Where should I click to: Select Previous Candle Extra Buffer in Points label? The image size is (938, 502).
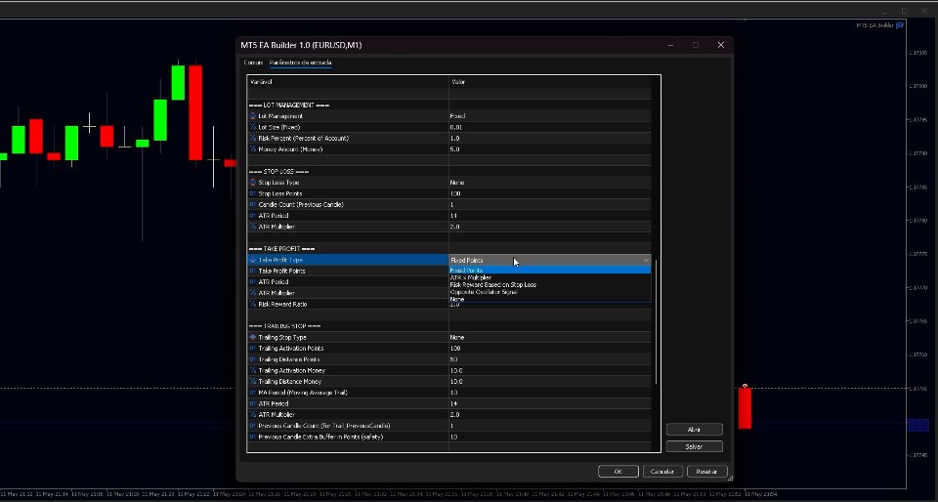320,437
